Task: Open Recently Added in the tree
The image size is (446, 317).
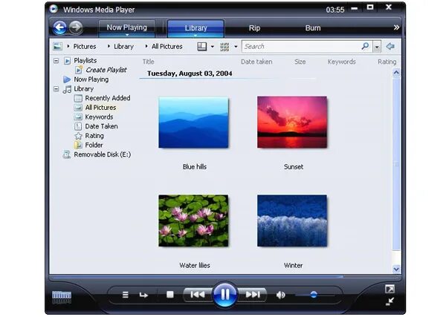Action: (x=108, y=98)
